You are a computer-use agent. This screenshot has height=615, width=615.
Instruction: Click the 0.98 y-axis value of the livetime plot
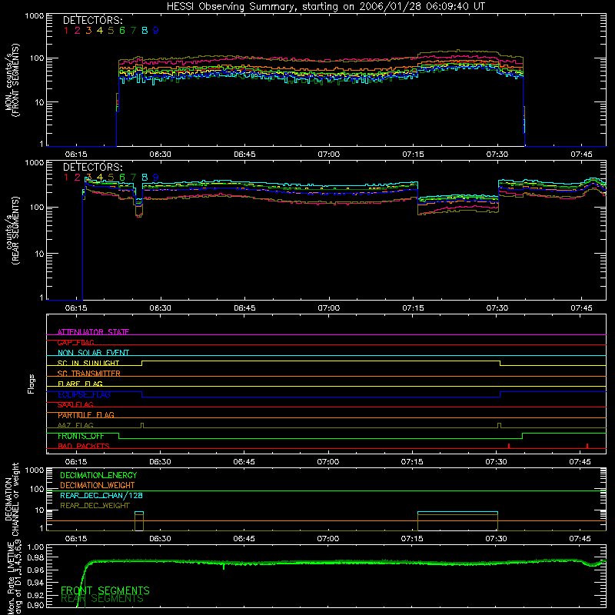35,557
